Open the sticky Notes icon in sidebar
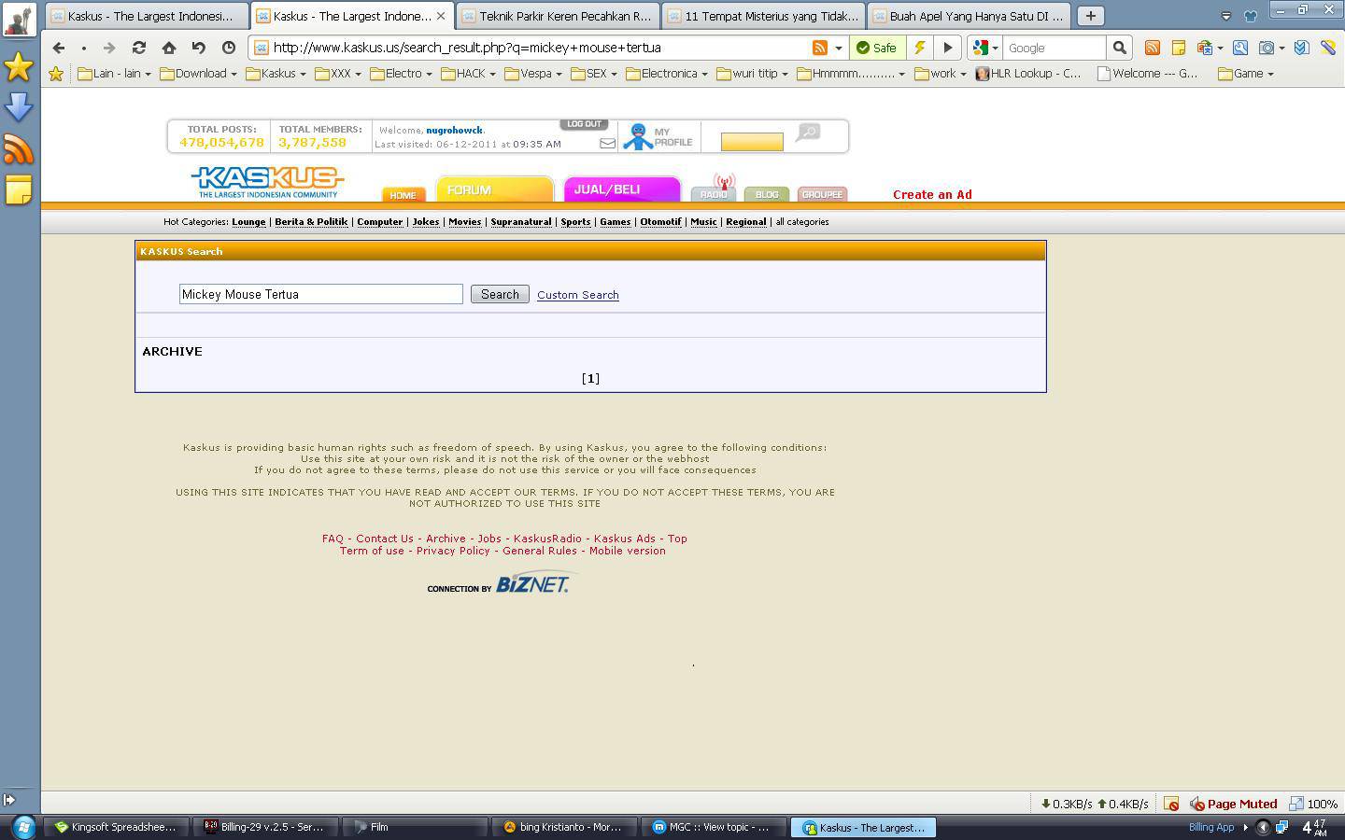Viewport: 1345px width, 840px height. [x=19, y=189]
